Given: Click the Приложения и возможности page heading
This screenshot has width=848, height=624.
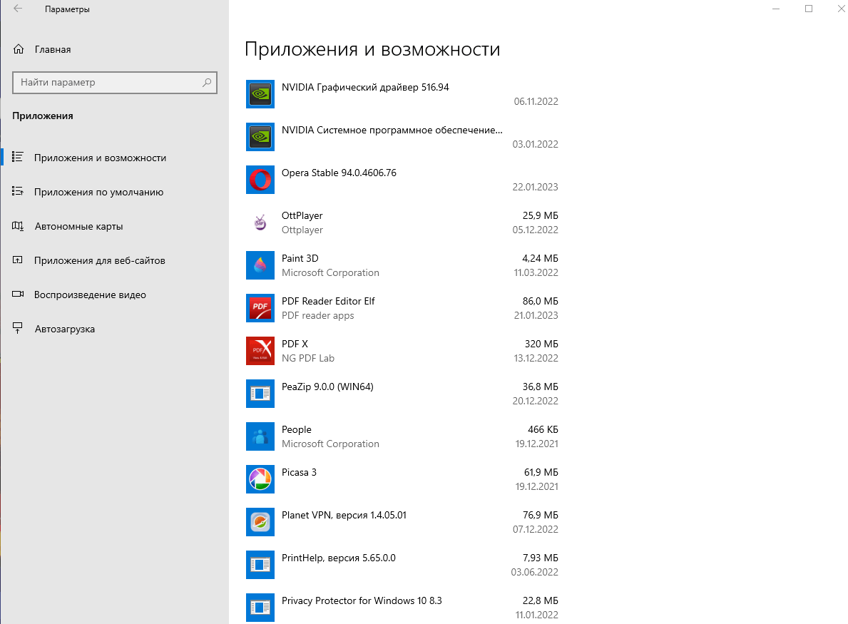Looking at the screenshot, I should pos(372,49).
